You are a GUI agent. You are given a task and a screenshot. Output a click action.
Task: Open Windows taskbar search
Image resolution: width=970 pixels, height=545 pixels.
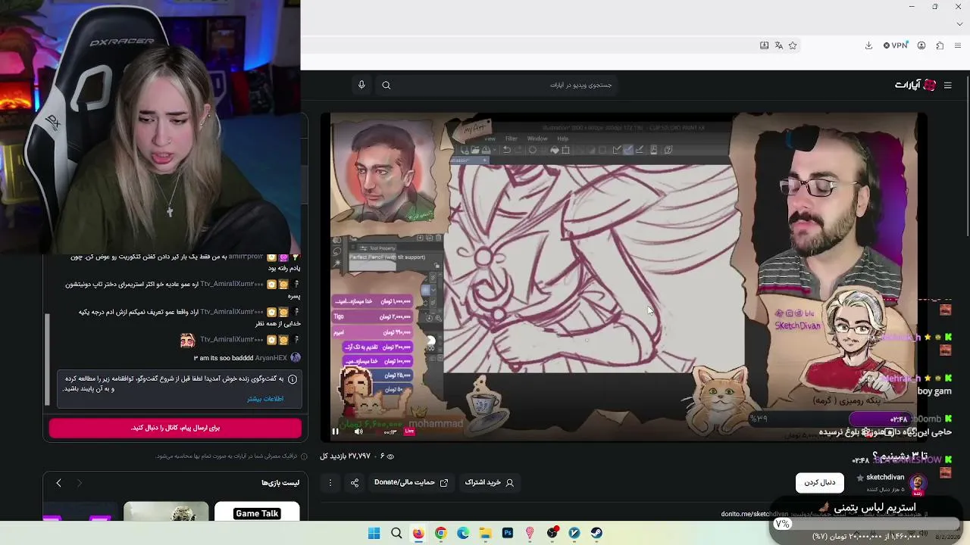point(396,533)
